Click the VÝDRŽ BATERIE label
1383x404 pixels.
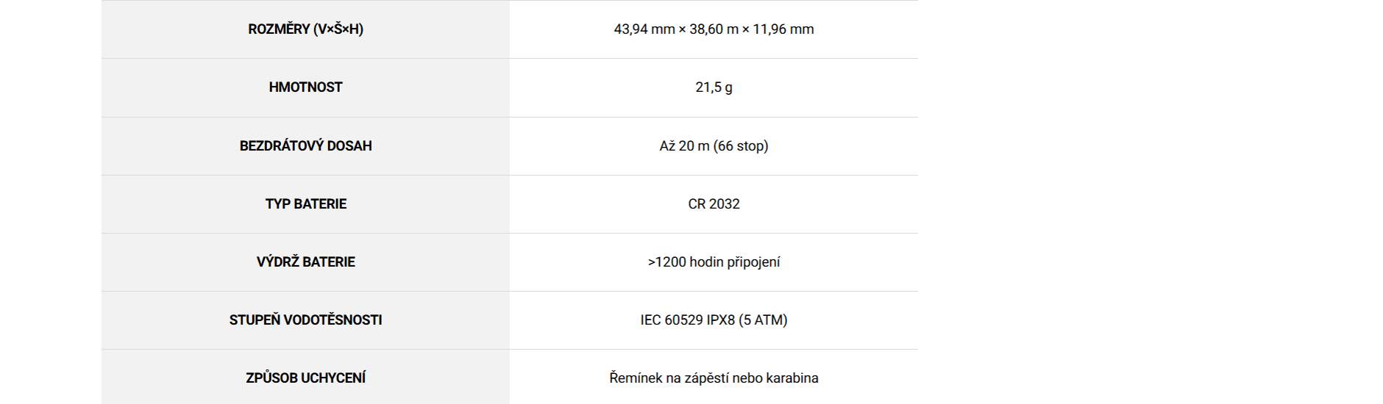[305, 261]
